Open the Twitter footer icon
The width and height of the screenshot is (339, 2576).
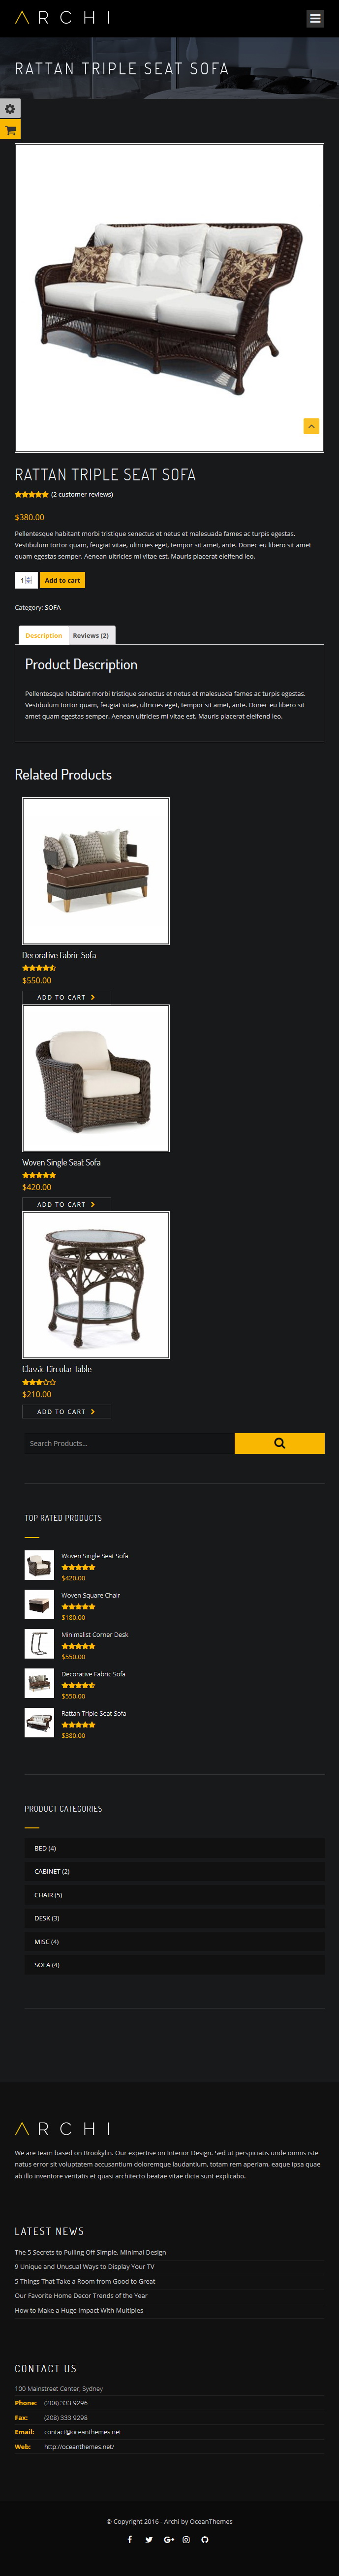click(149, 2539)
